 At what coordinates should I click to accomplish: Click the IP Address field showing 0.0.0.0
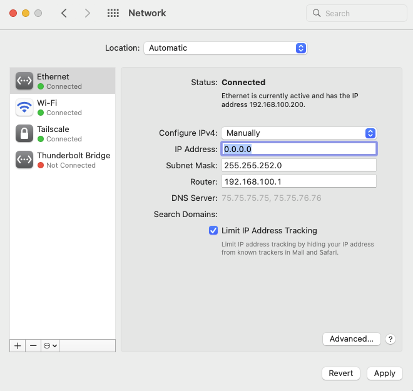click(299, 149)
